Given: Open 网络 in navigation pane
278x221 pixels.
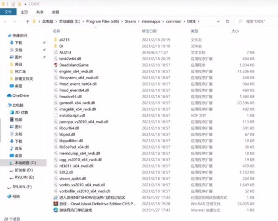Looking at the screenshot, I should (16, 196).
